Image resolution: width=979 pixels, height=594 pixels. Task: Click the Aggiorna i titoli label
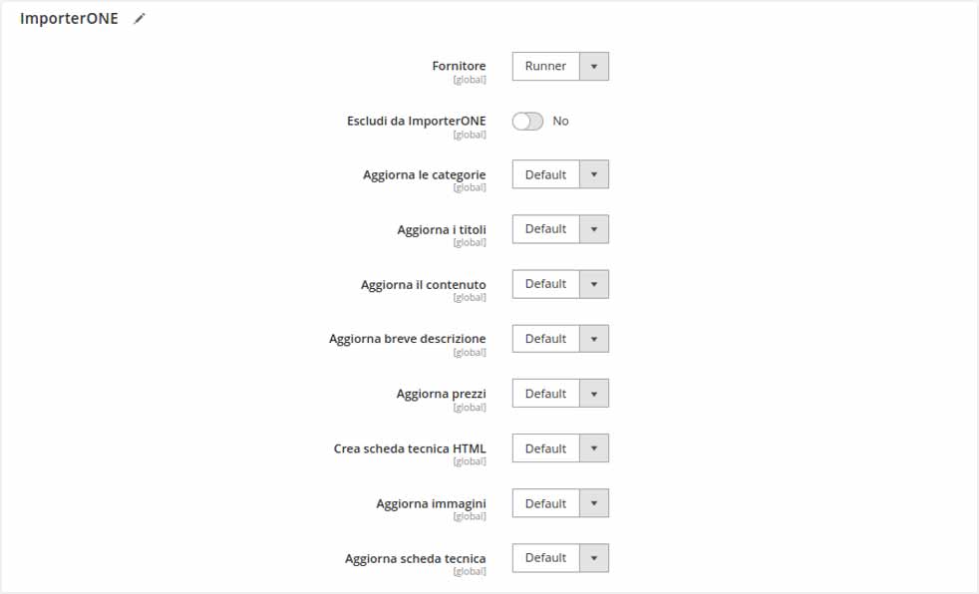[x=441, y=229]
